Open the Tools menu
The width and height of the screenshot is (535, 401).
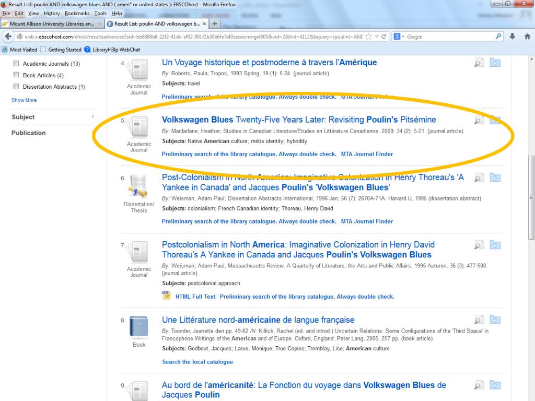100,13
